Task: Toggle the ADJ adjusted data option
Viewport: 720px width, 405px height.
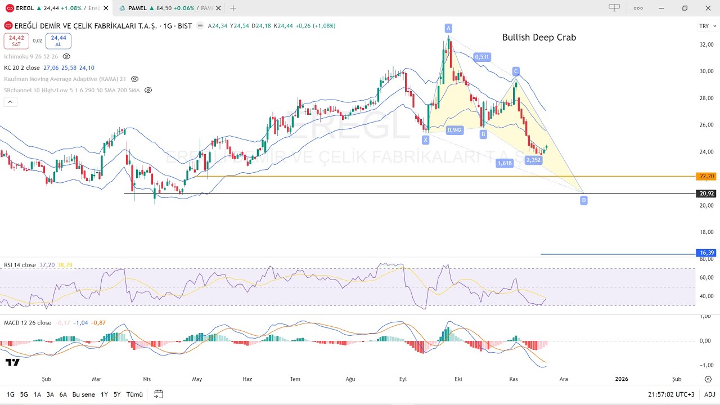Action: [709, 394]
